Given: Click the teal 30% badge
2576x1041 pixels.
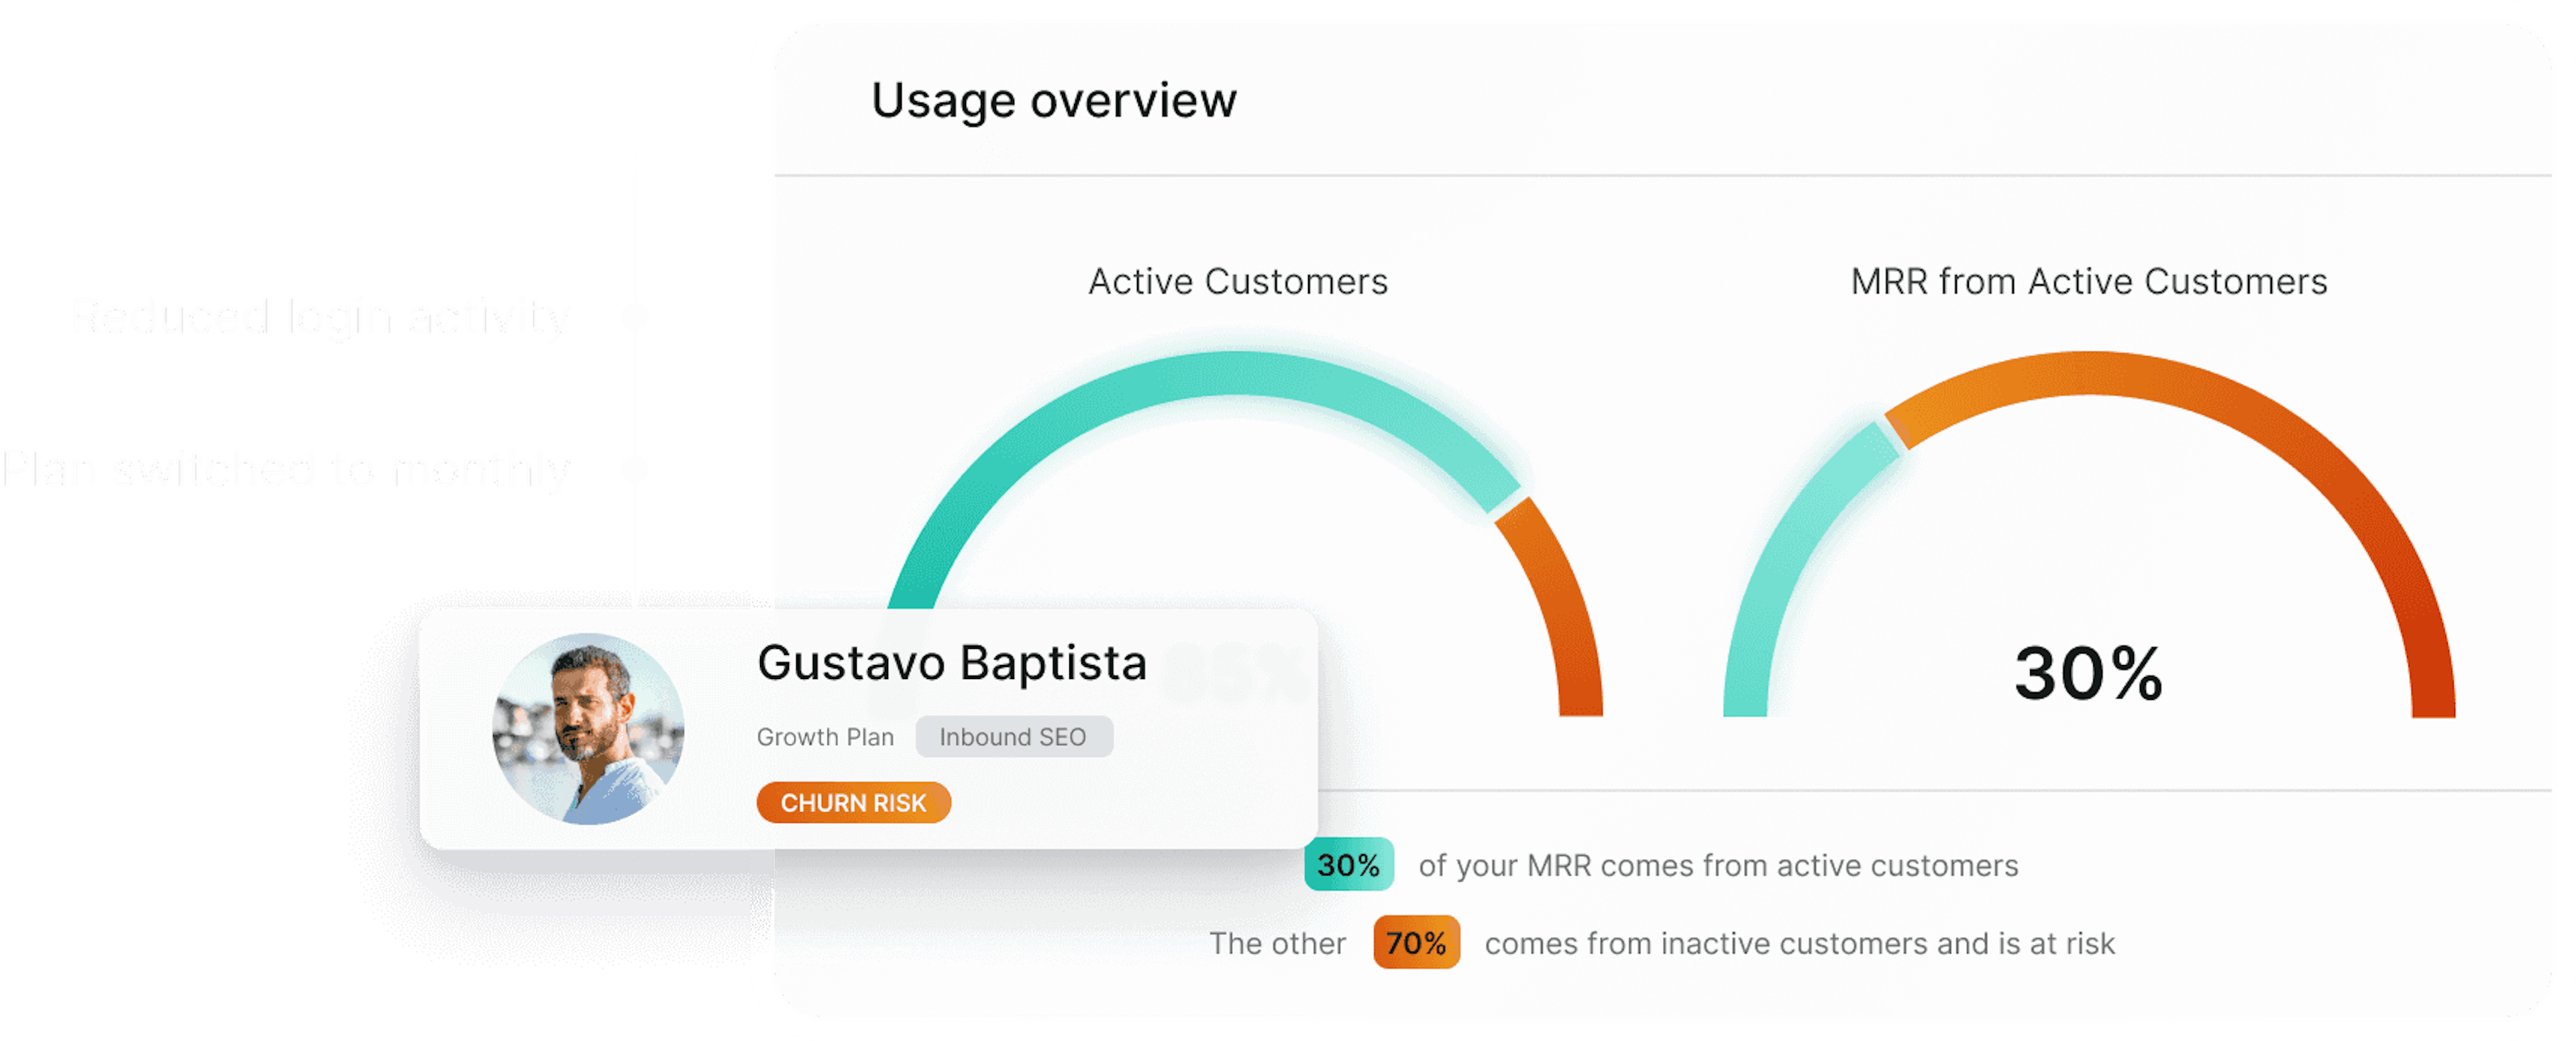Looking at the screenshot, I should pyautogui.click(x=1349, y=865).
